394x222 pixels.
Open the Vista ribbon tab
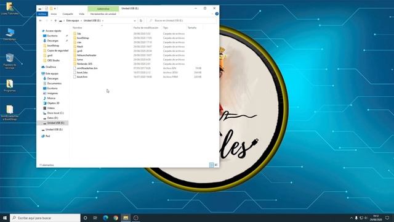(x=81, y=14)
